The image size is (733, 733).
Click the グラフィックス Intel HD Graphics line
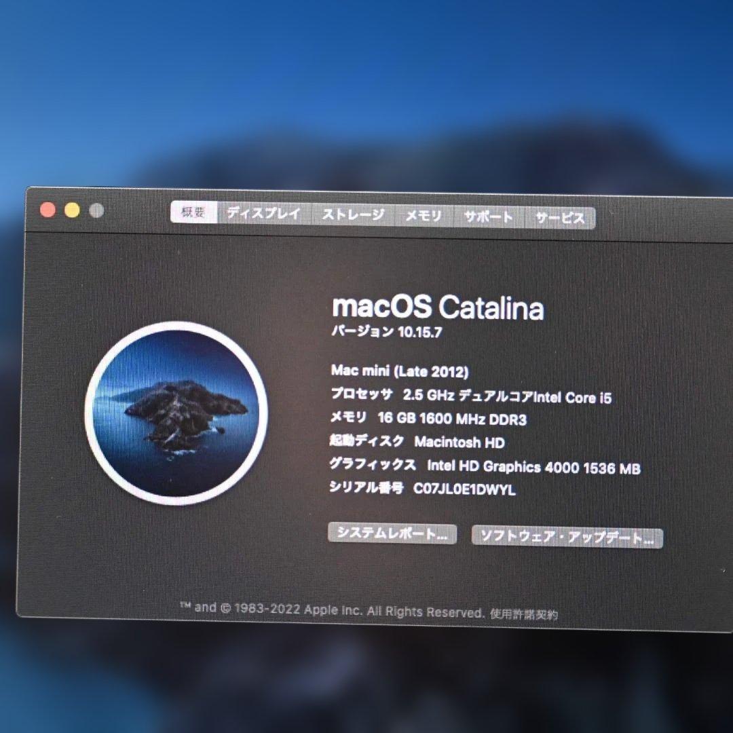pos(484,466)
